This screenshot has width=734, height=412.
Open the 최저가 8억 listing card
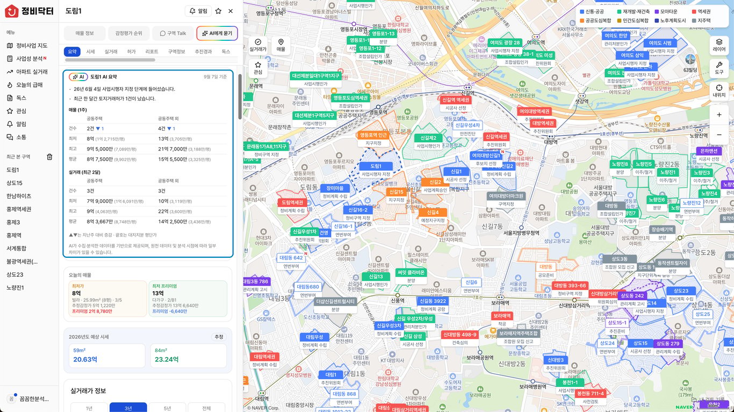pos(107,298)
